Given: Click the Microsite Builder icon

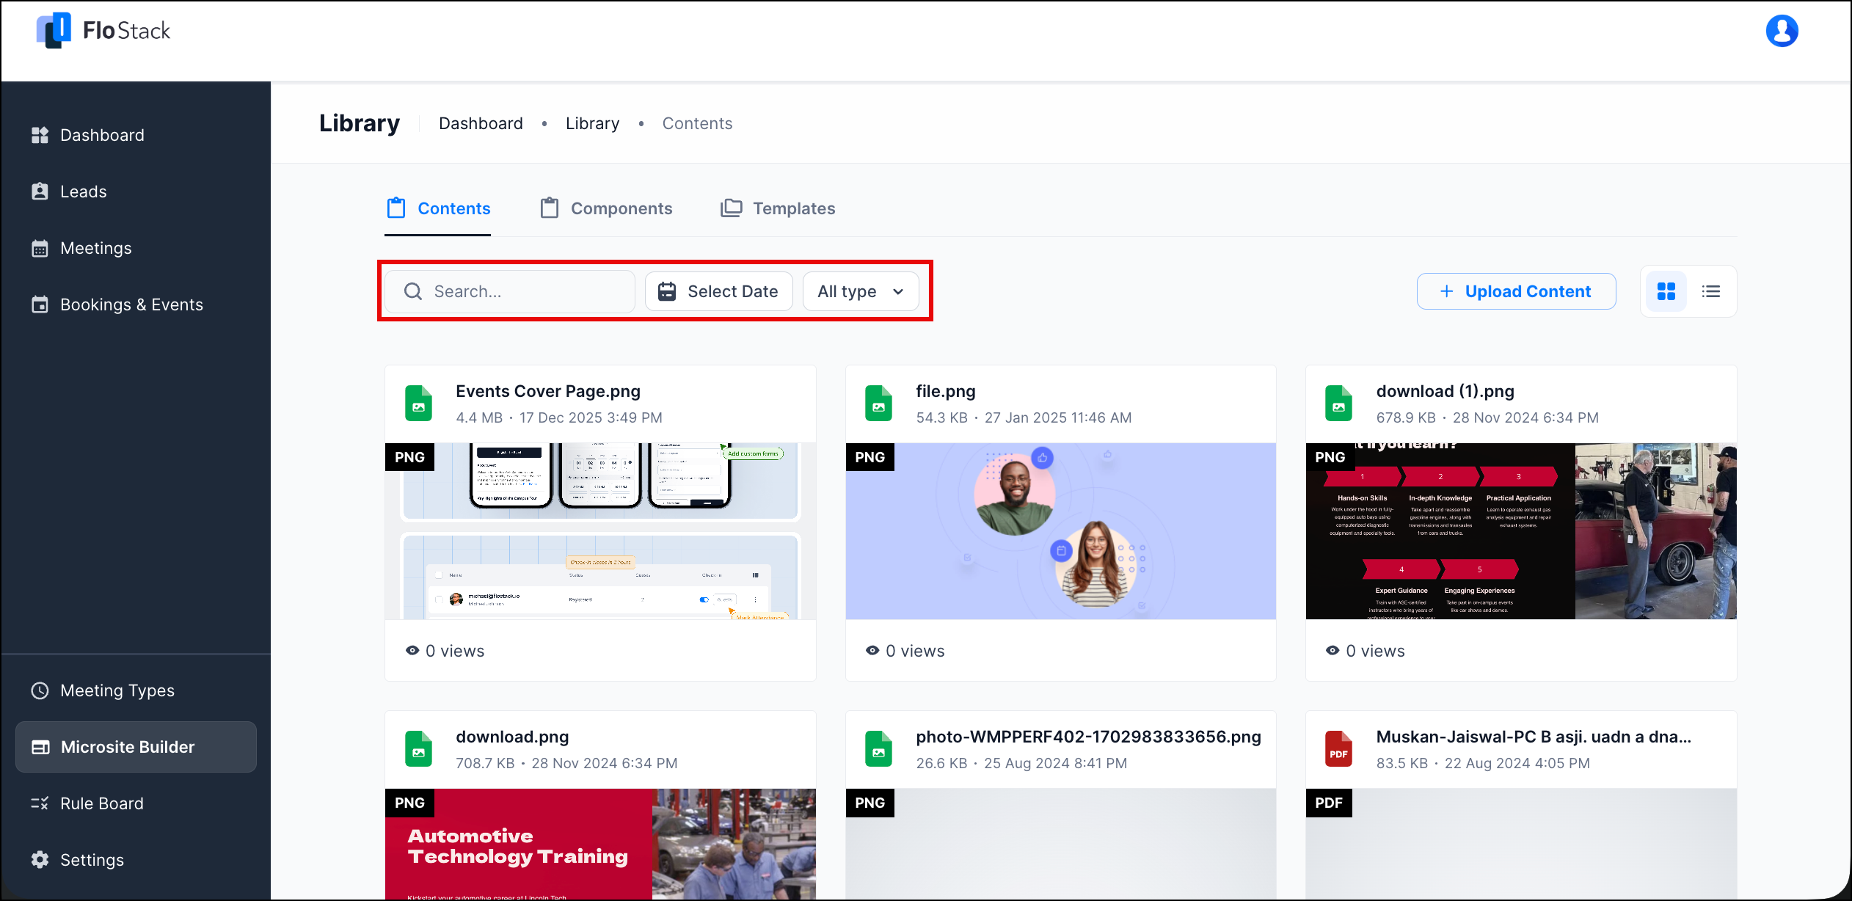Looking at the screenshot, I should (40, 747).
